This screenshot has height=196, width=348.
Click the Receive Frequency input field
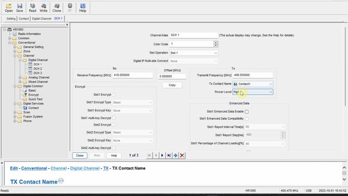click(x=133, y=75)
